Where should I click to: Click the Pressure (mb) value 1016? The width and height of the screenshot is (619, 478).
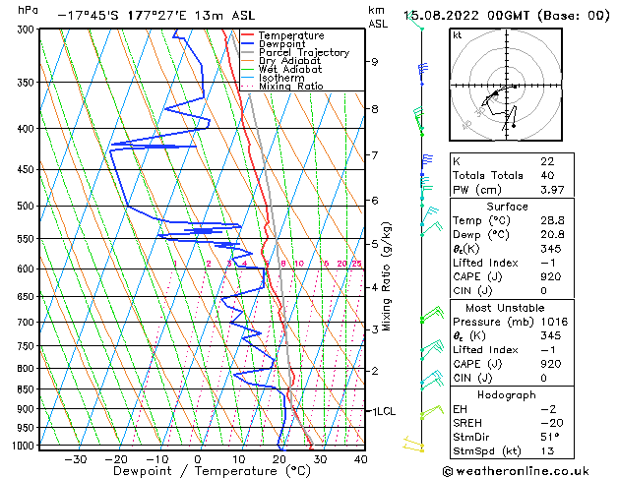click(554, 322)
